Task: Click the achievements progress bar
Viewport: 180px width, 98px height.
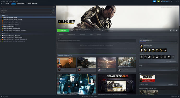Action: 158,42
